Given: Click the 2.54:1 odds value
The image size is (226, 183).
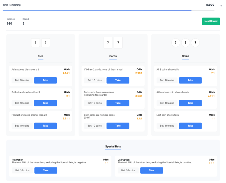Looking at the screenshot, I should click(x=66, y=73).
